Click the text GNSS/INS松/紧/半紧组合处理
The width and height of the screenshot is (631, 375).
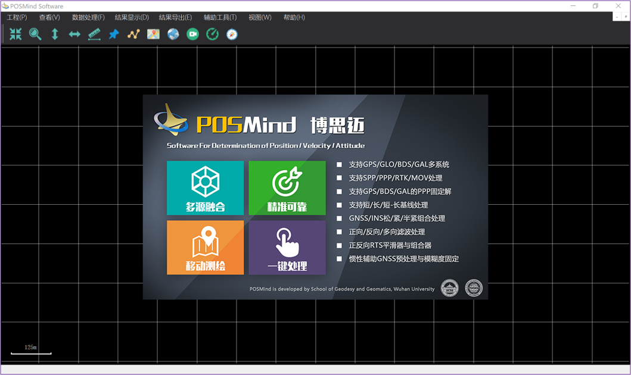click(x=397, y=218)
